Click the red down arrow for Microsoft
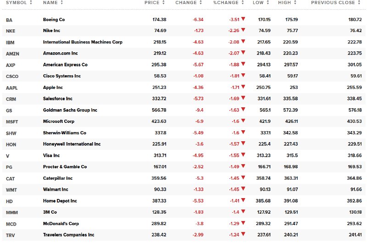Screen dimensions: 367x243 (243, 121)
